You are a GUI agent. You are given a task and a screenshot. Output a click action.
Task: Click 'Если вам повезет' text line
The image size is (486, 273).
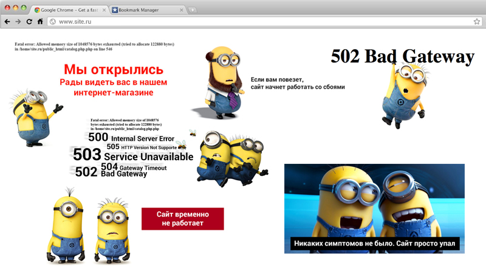pyautogui.click(x=277, y=79)
